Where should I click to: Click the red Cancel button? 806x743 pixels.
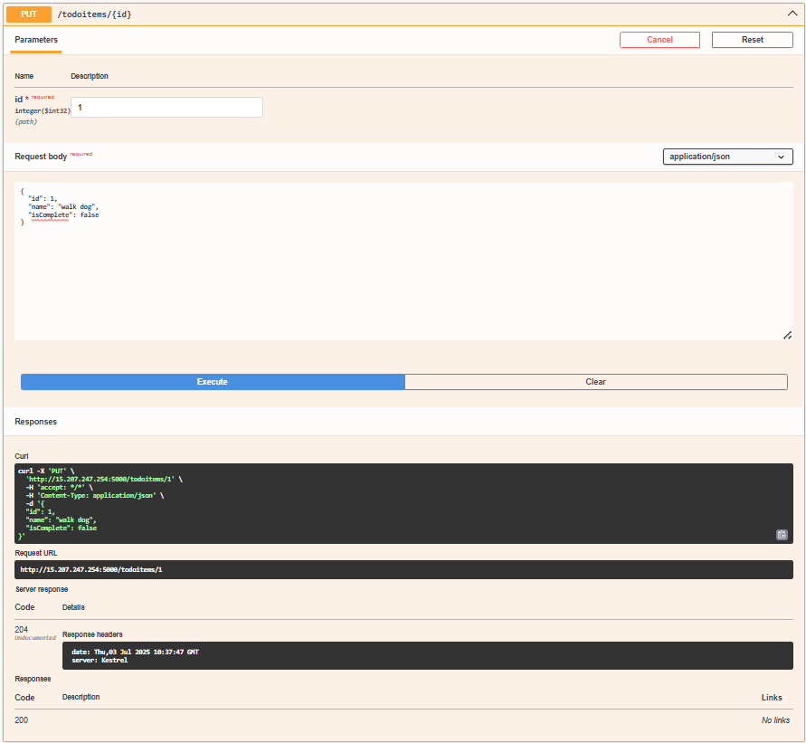[659, 40]
